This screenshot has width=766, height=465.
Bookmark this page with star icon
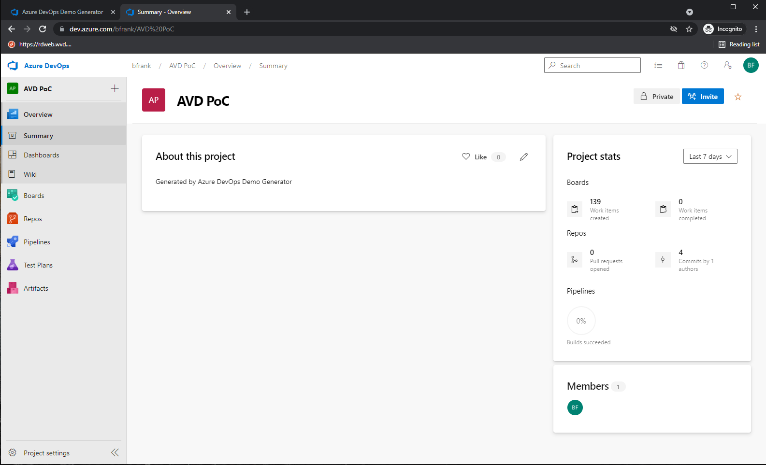[x=689, y=29]
